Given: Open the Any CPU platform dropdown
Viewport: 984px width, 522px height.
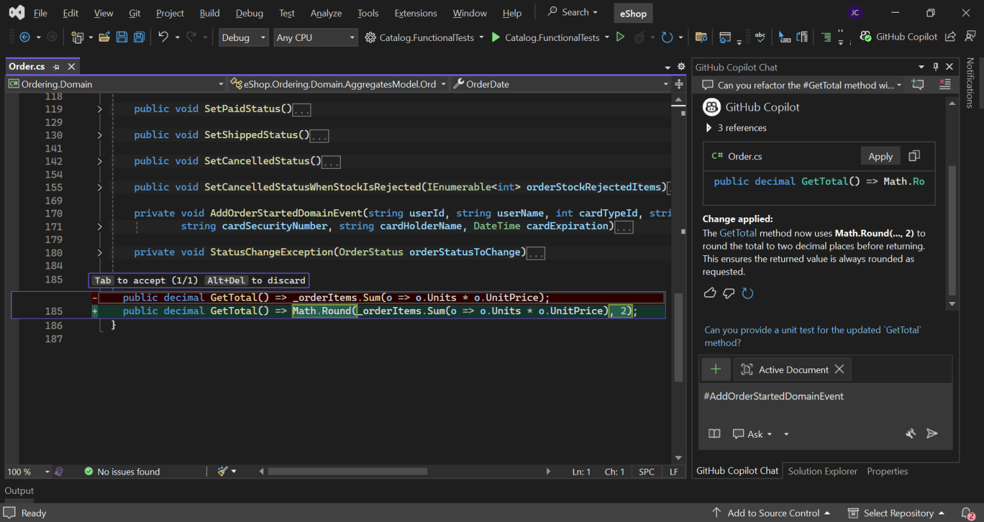Looking at the screenshot, I should click(x=315, y=37).
